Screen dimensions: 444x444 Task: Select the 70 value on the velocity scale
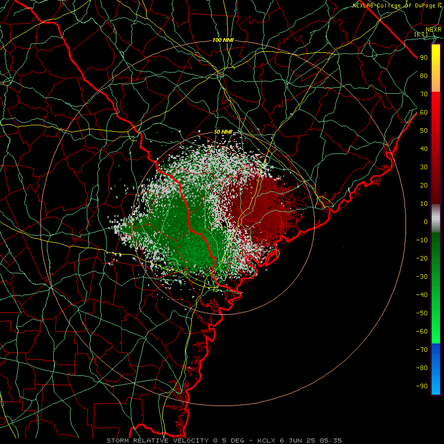424,94
